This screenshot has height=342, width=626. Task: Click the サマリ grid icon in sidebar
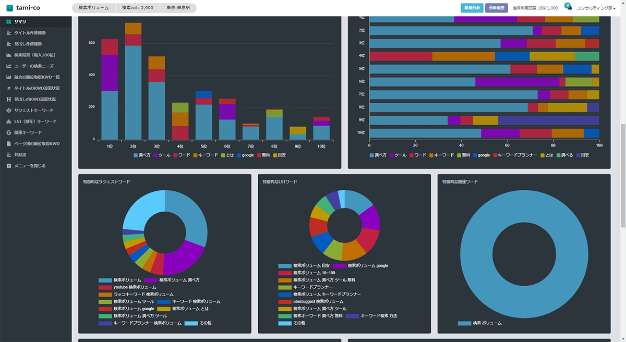pyautogui.click(x=8, y=21)
